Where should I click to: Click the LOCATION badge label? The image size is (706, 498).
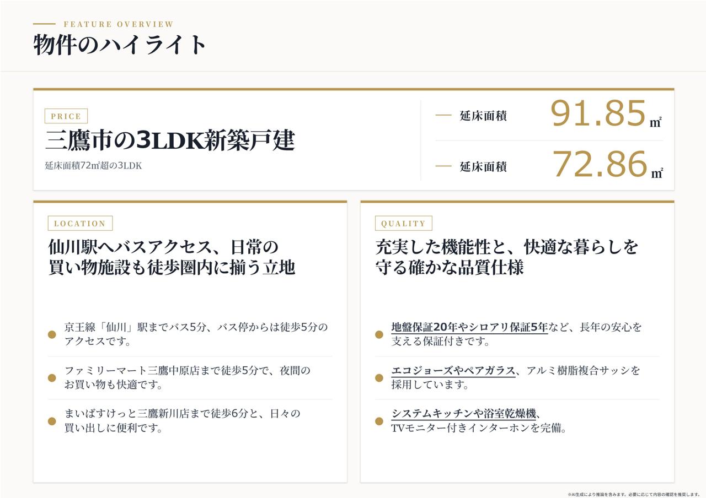click(80, 223)
